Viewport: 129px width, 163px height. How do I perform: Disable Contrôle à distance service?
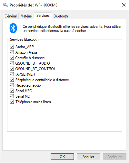12,58
